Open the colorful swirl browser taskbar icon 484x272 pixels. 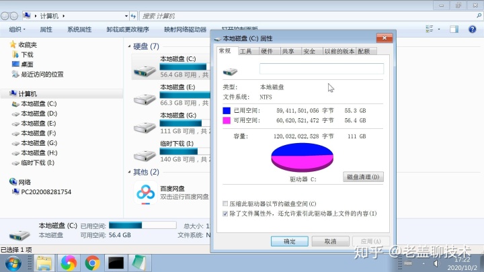pyautogui.click(x=68, y=263)
